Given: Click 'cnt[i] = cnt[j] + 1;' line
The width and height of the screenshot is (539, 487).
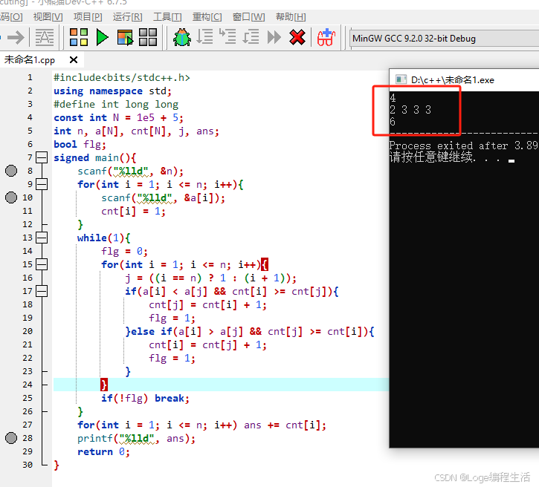Looking at the screenshot, I should (x=207, y=345).
